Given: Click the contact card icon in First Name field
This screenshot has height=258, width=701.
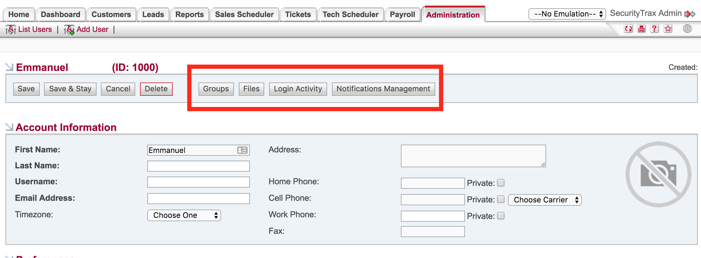Looking at the screenshot, I should tap(242, 150).
